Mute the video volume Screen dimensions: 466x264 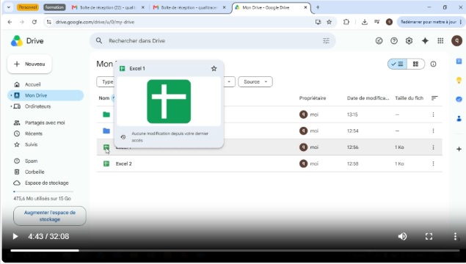pyautogui.click(x=402, y=236)
